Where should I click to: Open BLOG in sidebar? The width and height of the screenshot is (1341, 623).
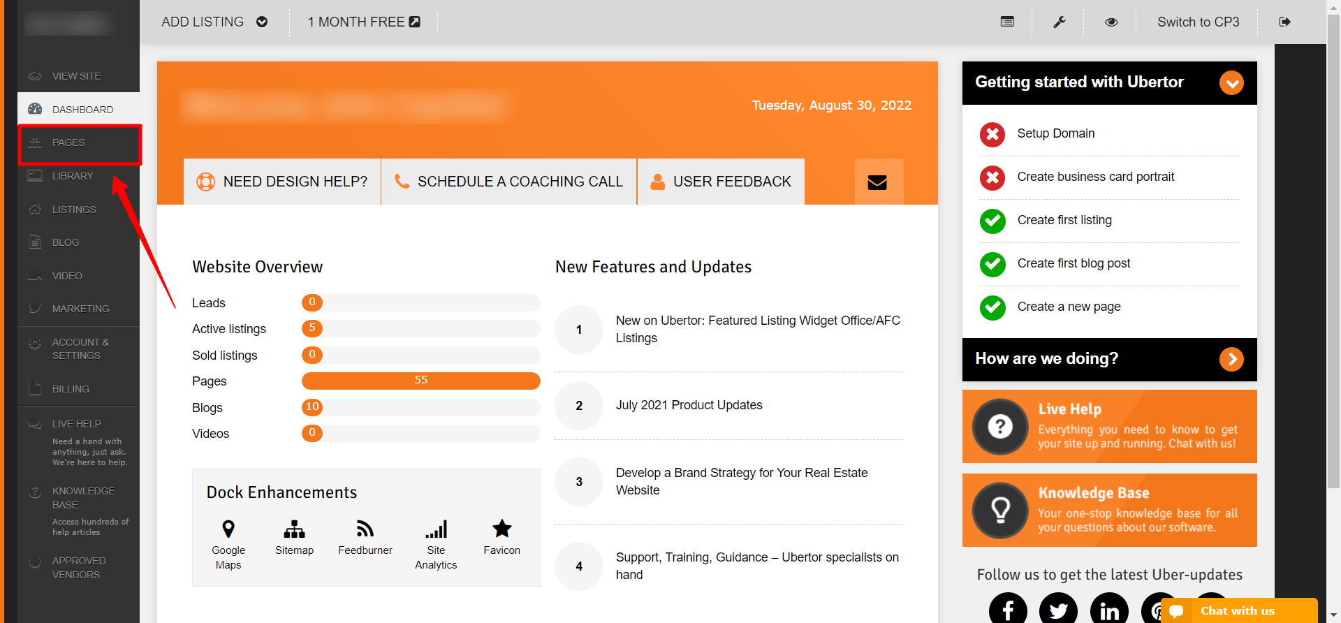point(78,242)
